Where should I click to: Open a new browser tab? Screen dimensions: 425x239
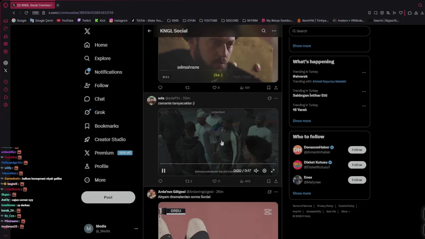coord(58,5)
